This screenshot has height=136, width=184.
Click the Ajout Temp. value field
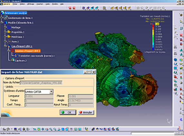(81, 105)
